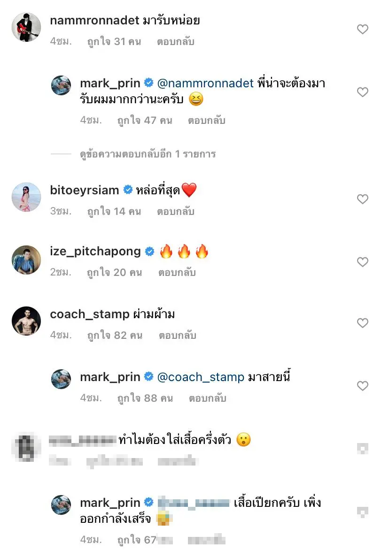Open bitoeyrsiam's avatar

[x=26, y=197]
